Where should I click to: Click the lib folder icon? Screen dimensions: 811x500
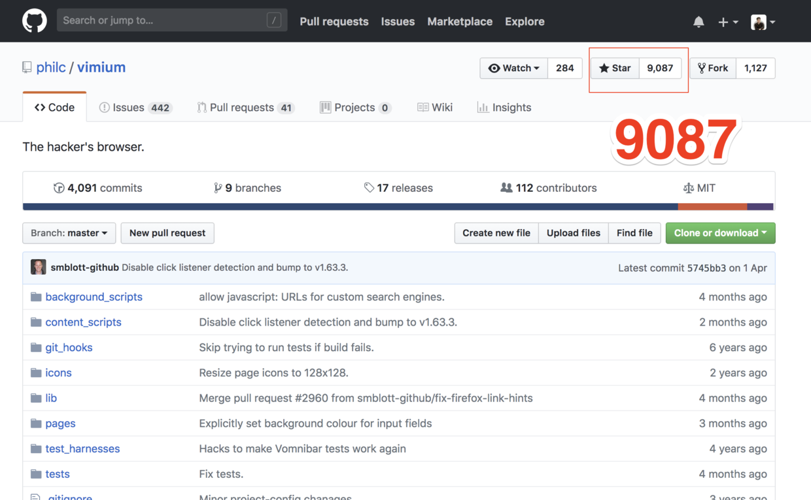(36, 398)
